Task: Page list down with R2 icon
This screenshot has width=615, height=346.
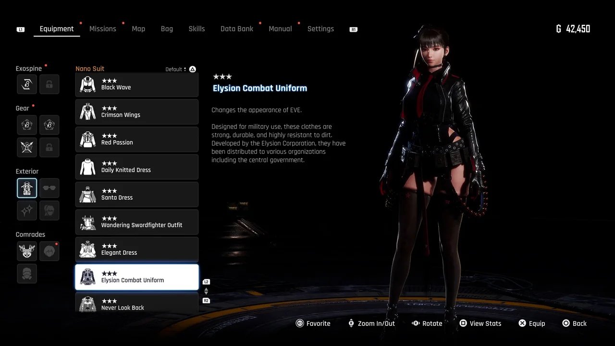Action: pos(206,301)
